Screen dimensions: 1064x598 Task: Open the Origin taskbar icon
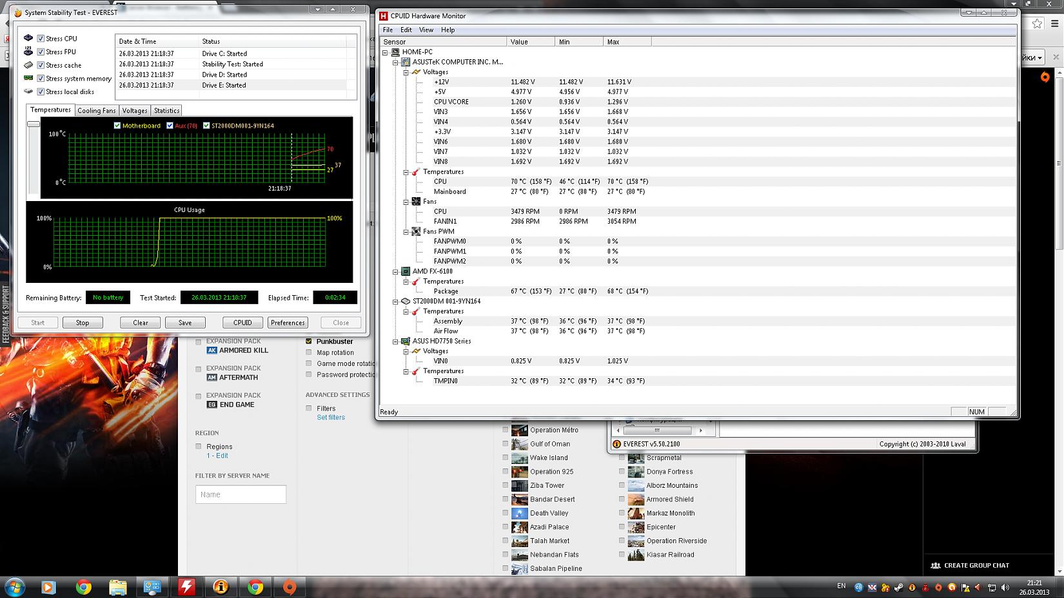coord(290,587)
